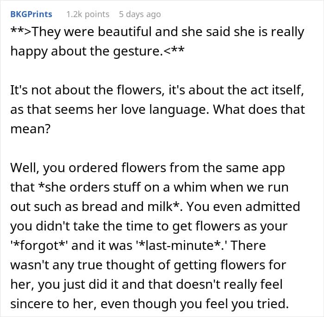
Task: Click the sentence 'It's not about the flowers'
Action: [86, 90]
